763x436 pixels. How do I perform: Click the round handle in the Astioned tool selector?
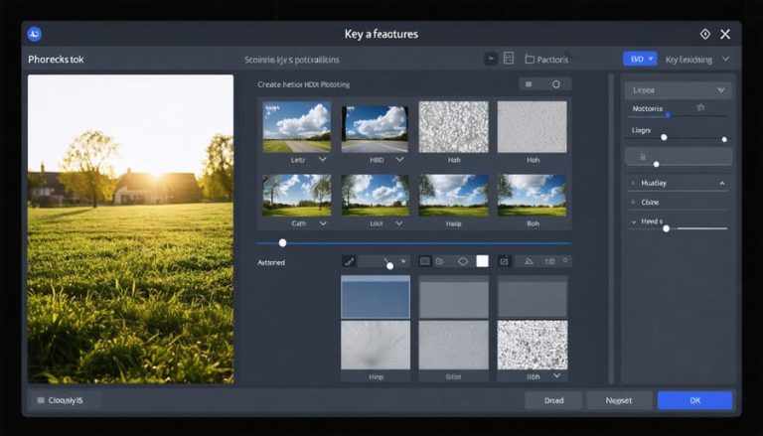pos(389,266)
